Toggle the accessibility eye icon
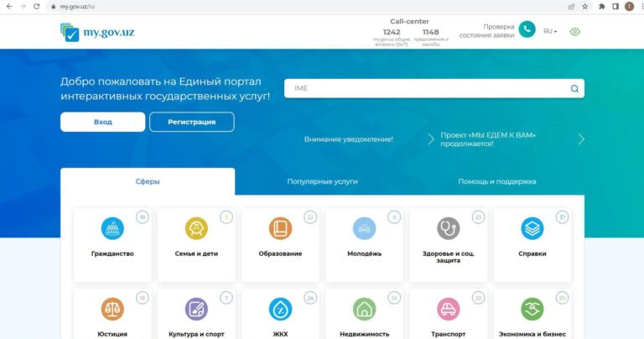 pos(575,32)
